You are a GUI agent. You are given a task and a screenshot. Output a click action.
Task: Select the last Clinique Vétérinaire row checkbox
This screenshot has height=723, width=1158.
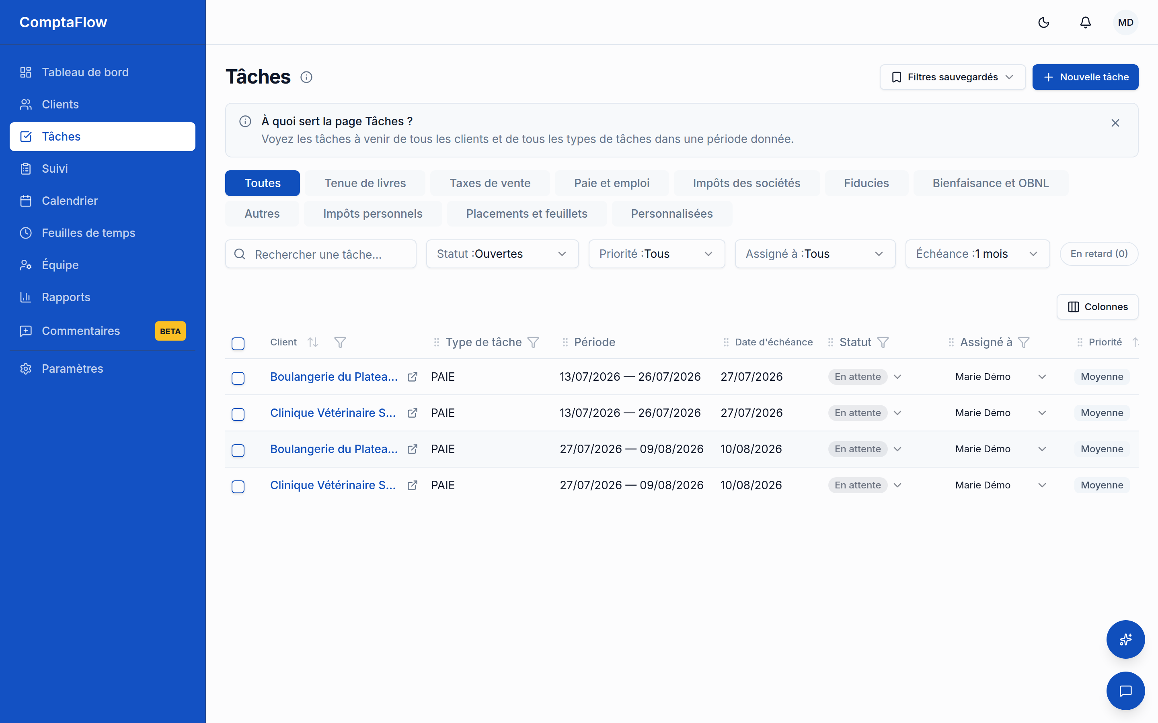point(238,486)
